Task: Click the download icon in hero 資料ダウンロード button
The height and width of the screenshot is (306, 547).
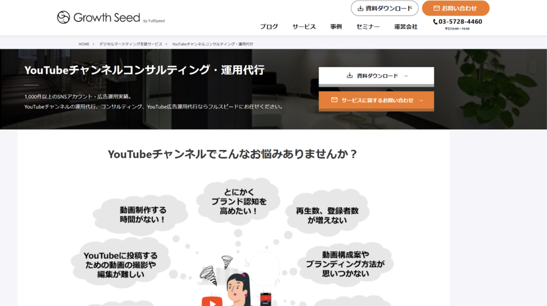Action: tap(349, 75)
